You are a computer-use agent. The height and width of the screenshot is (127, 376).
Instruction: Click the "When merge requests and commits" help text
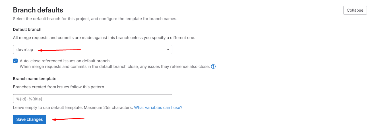coord(115,67)
